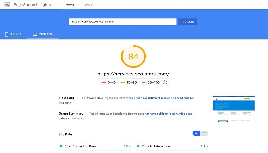This screenshot has height=153, width=268.
Task: Switch Lab Data to expanded detail view
Action: 204,133
